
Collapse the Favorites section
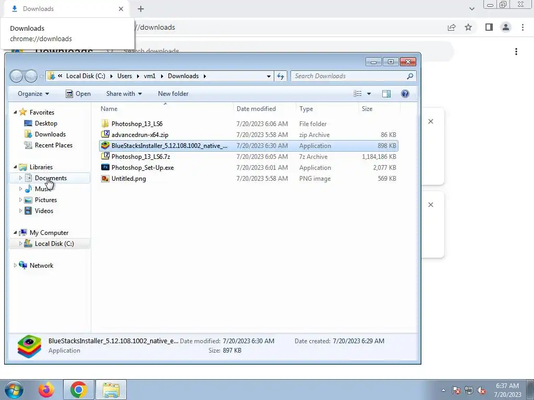[15, 113]
